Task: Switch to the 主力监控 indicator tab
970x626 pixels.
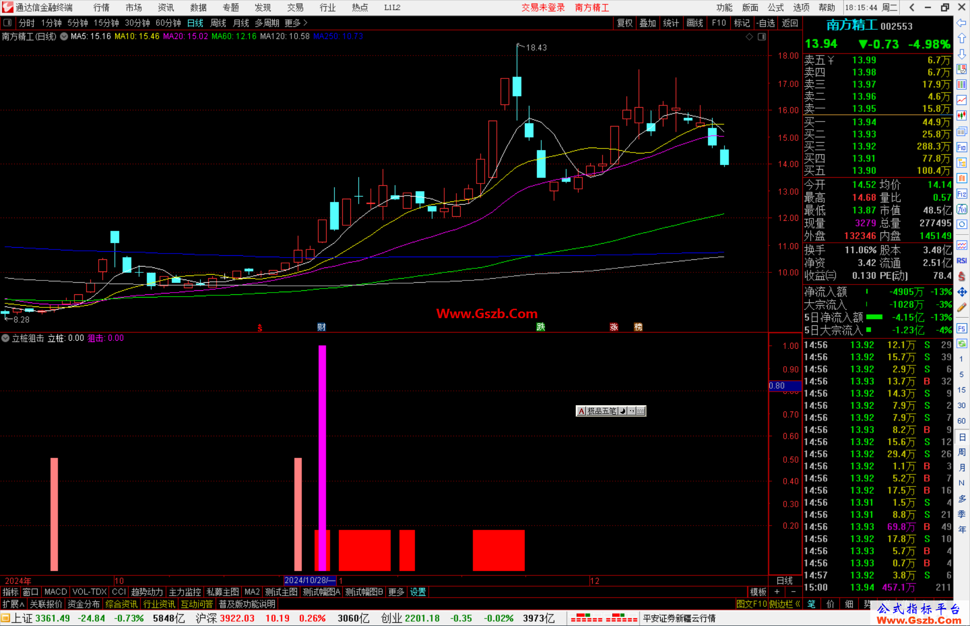Action: pos(185,592)
